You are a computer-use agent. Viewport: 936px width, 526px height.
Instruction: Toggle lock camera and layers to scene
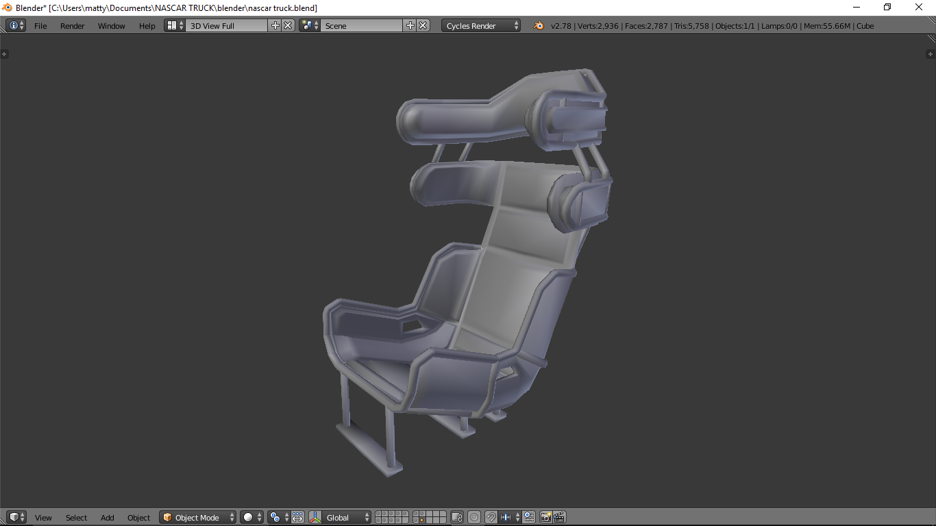point(458,517)
